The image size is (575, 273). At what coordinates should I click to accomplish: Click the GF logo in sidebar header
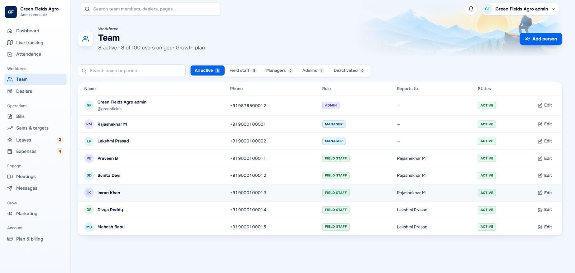(x=11, y=12)
